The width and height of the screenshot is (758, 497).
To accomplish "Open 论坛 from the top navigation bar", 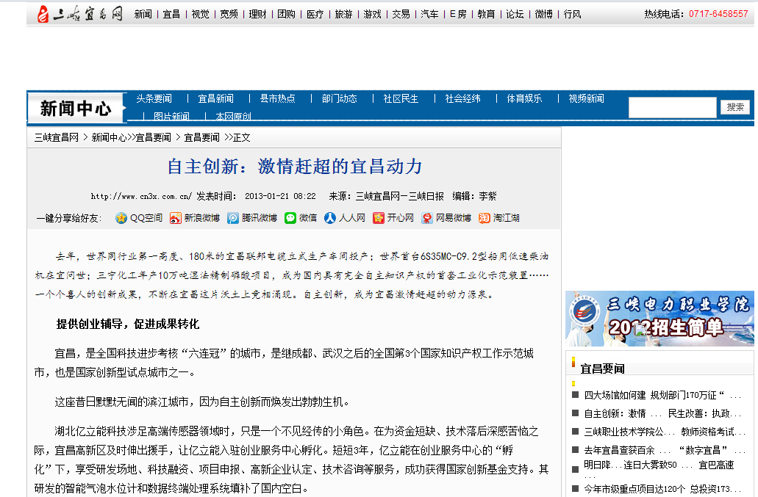I will coord(515,14).
